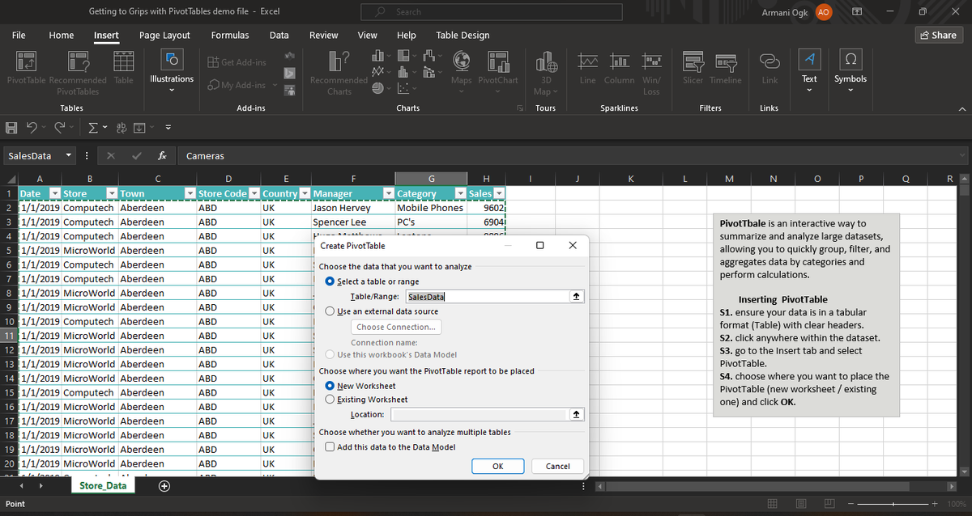Expand the Name Box dropdown arrow
This screenshot has height=516, width=972.
click(x=69, y=155)
